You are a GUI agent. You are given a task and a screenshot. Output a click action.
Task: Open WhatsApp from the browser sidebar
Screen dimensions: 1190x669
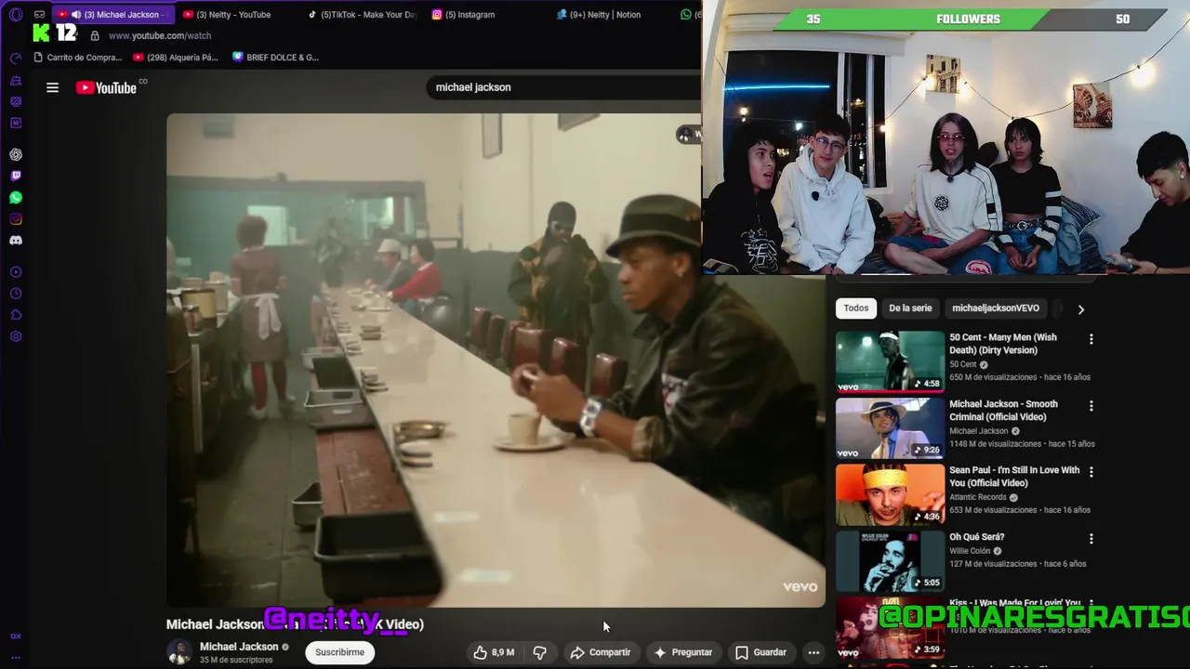pos(16,197)
